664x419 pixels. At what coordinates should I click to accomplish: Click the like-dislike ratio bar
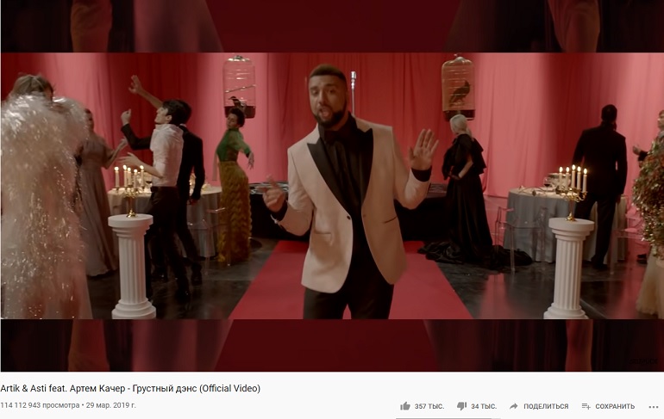pos(448,418)
